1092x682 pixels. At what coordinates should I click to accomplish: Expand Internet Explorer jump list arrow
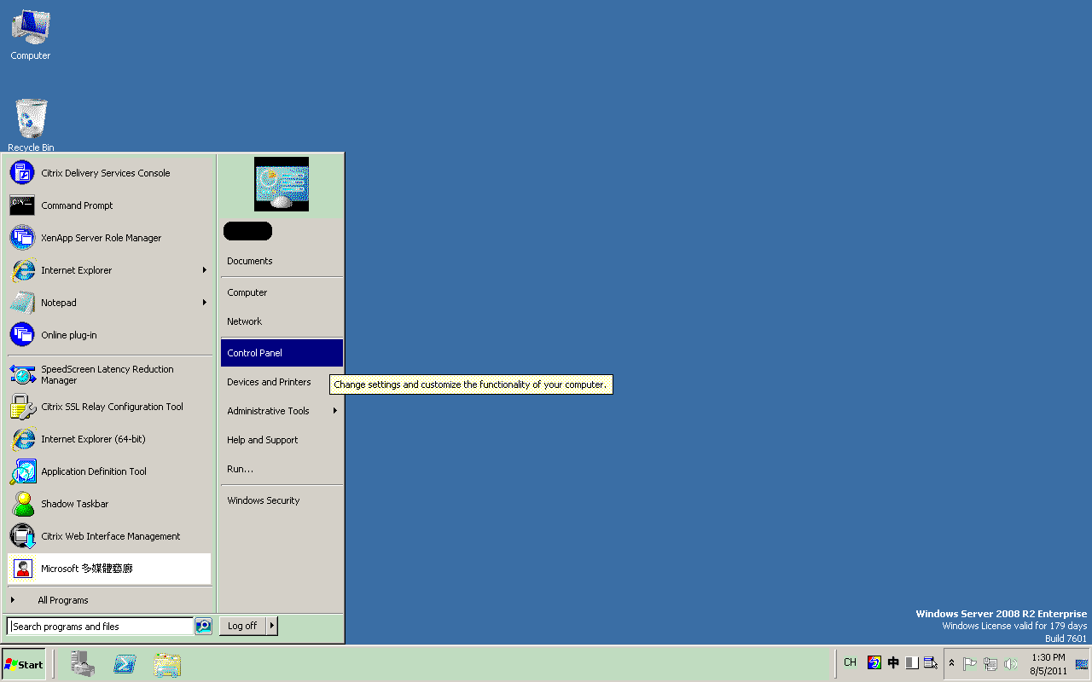pos(205,270)
